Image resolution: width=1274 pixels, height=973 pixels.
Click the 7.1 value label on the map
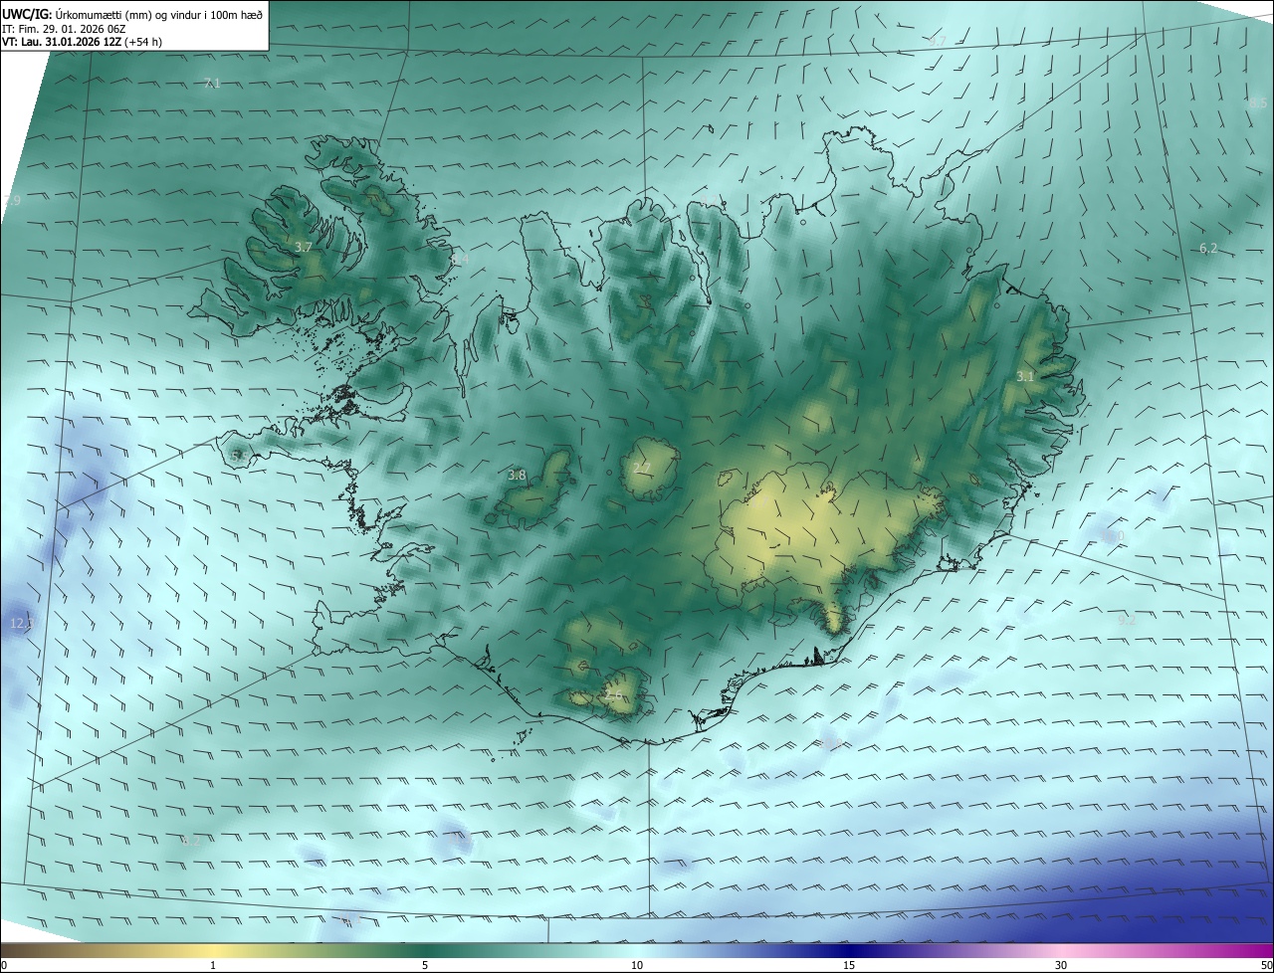point(212,84)
